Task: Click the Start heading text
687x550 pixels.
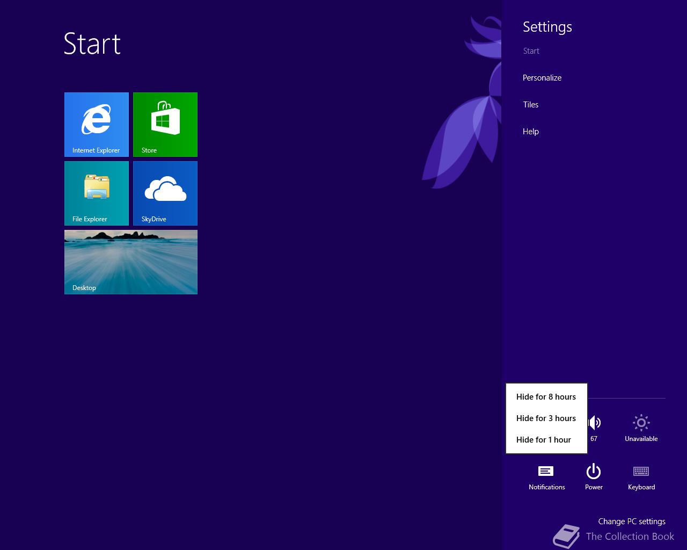Action: [x=92, y=44]
